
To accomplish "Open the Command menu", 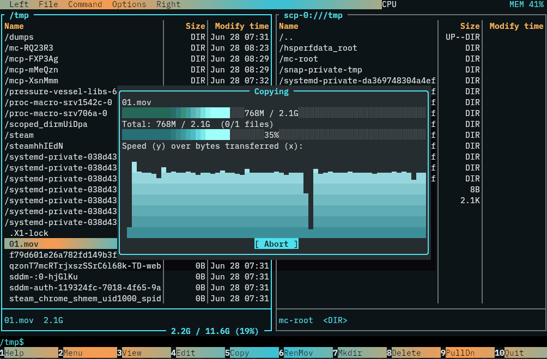I will [x=85, y=4].
